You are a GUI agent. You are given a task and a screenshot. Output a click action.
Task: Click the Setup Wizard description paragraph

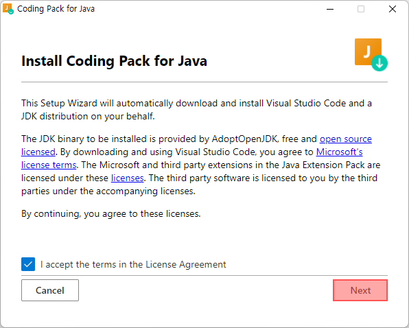pyautogui.click(x=196, y=110)
